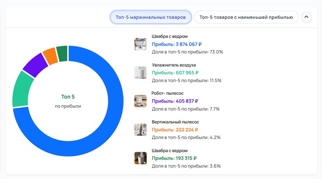Screen dimensions: 322x179
Task: Click the orange donut chart segment
Action: pyautogui.click(x=51, y=56)
